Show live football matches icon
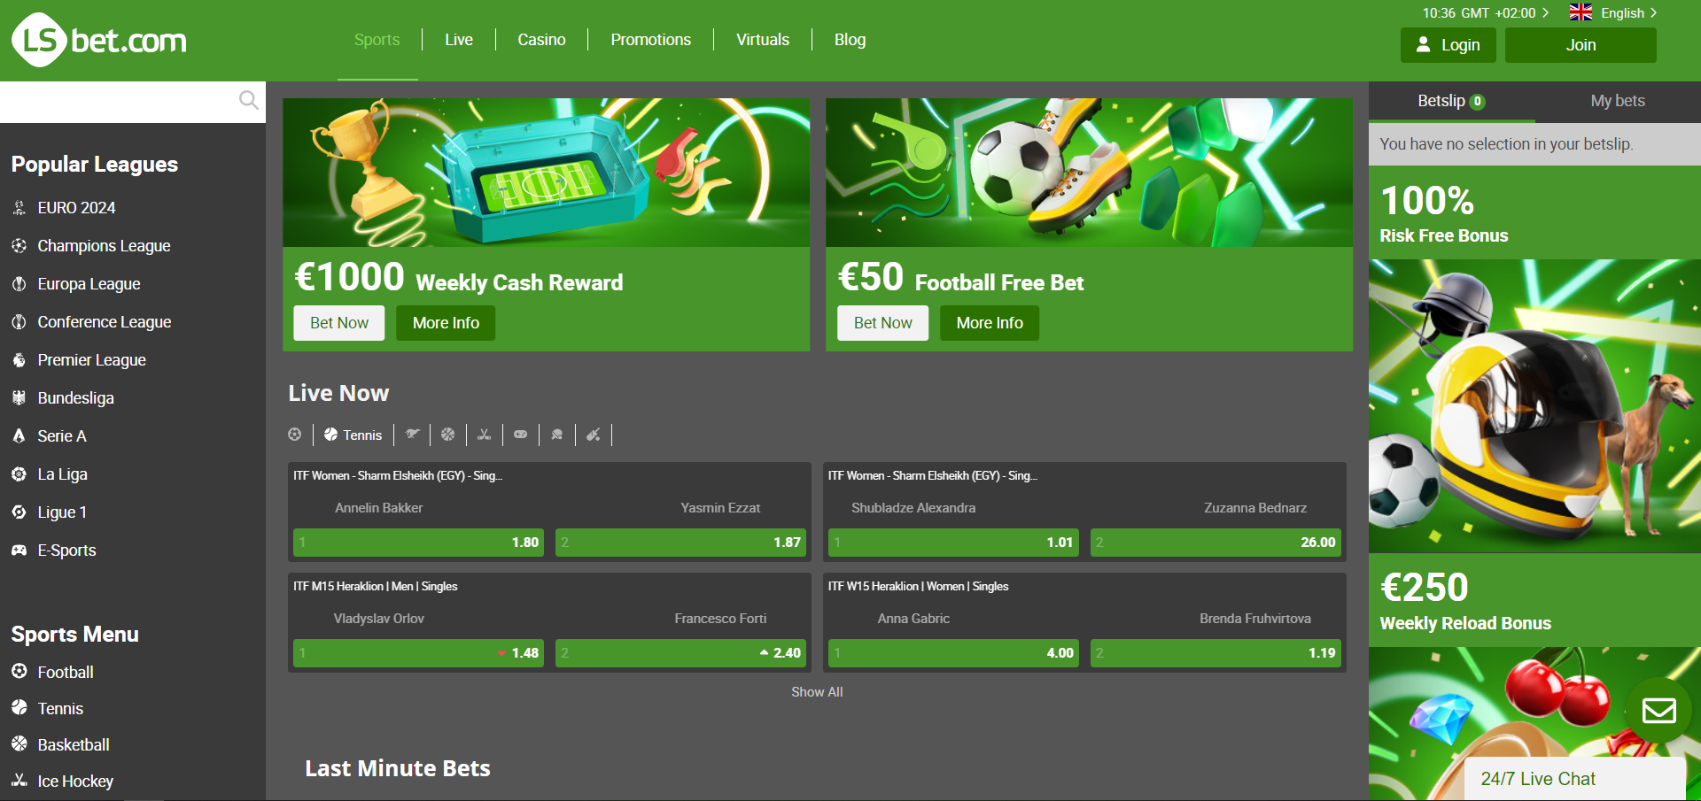Image resolution: width=1701 pixels, height=801 pixels. click(x=295, y=435)
